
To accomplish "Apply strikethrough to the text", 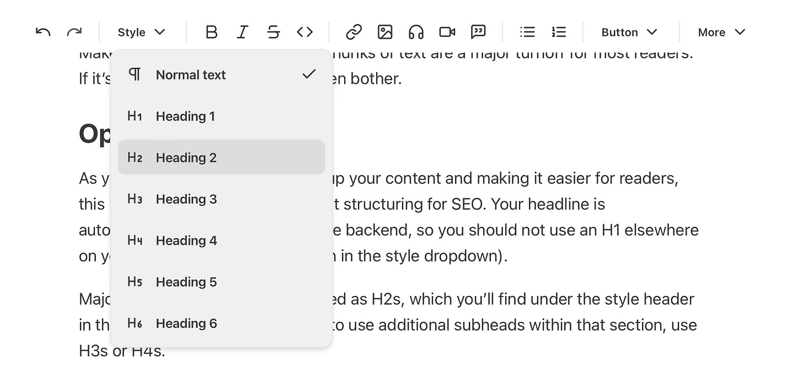I will [273, 32].
